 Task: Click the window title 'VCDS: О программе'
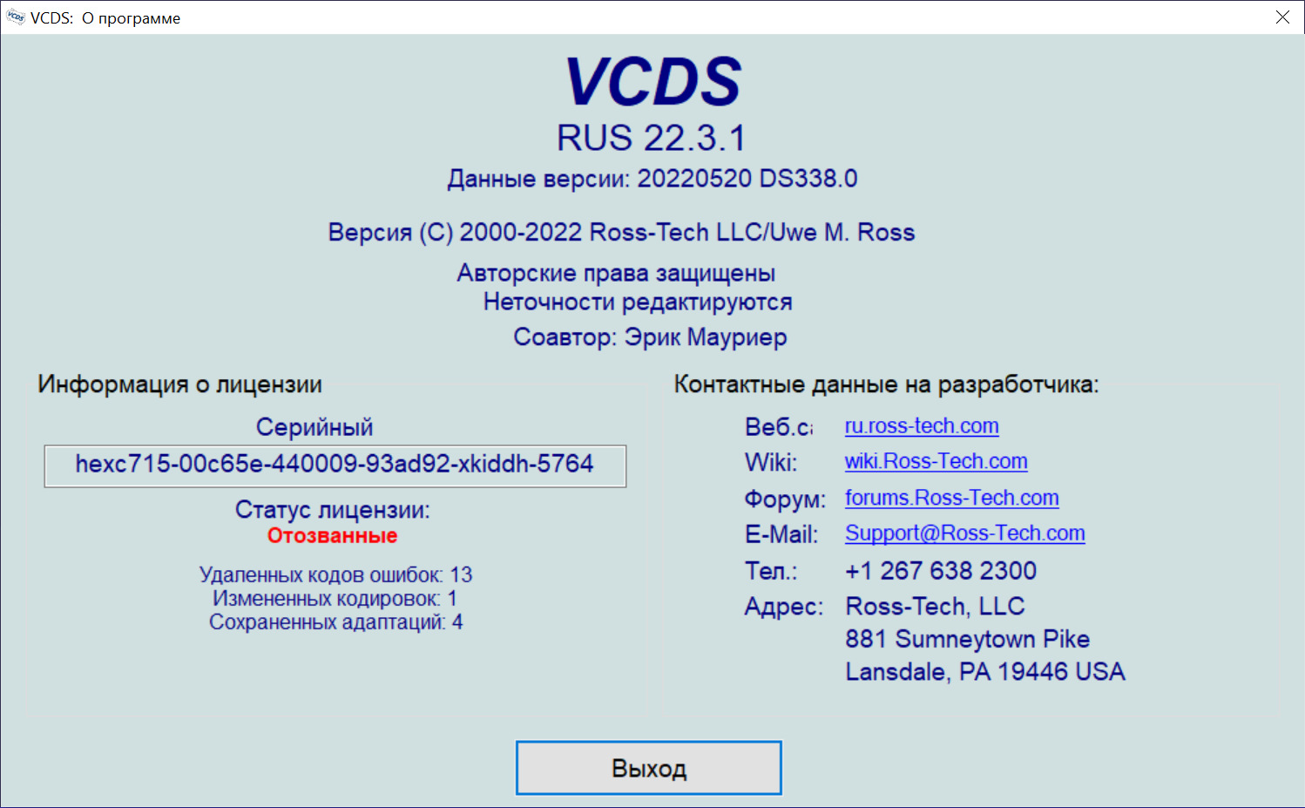pos(105,18)
